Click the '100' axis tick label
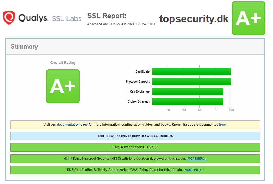Image resolution: width=273 pixels, height=184 pixels. [x=231, y=110]
